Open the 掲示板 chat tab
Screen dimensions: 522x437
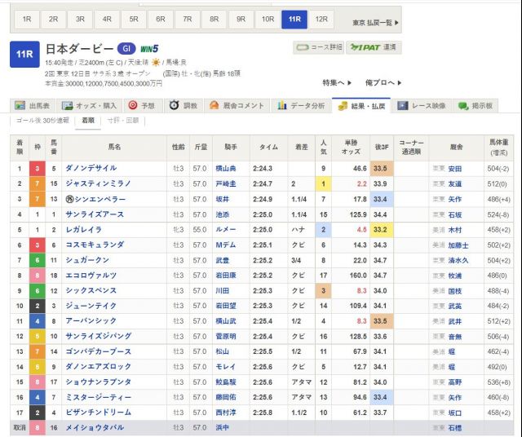476,106
